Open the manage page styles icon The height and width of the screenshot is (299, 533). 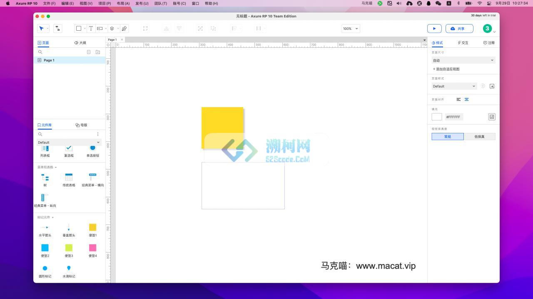pyautogui.click(x=492, y=86)
